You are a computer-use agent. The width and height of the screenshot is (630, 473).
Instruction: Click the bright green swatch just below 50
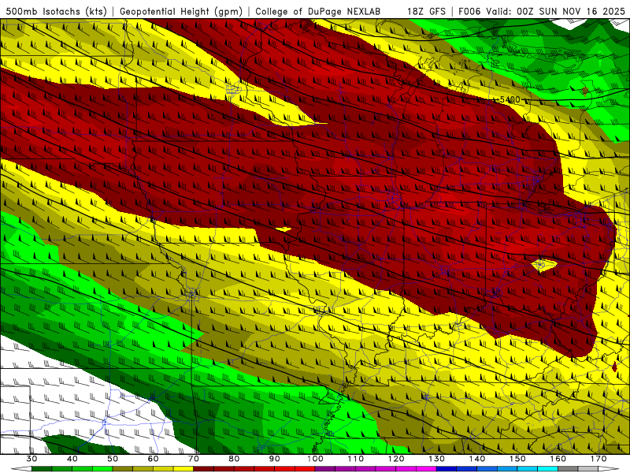tap(102, 469)
